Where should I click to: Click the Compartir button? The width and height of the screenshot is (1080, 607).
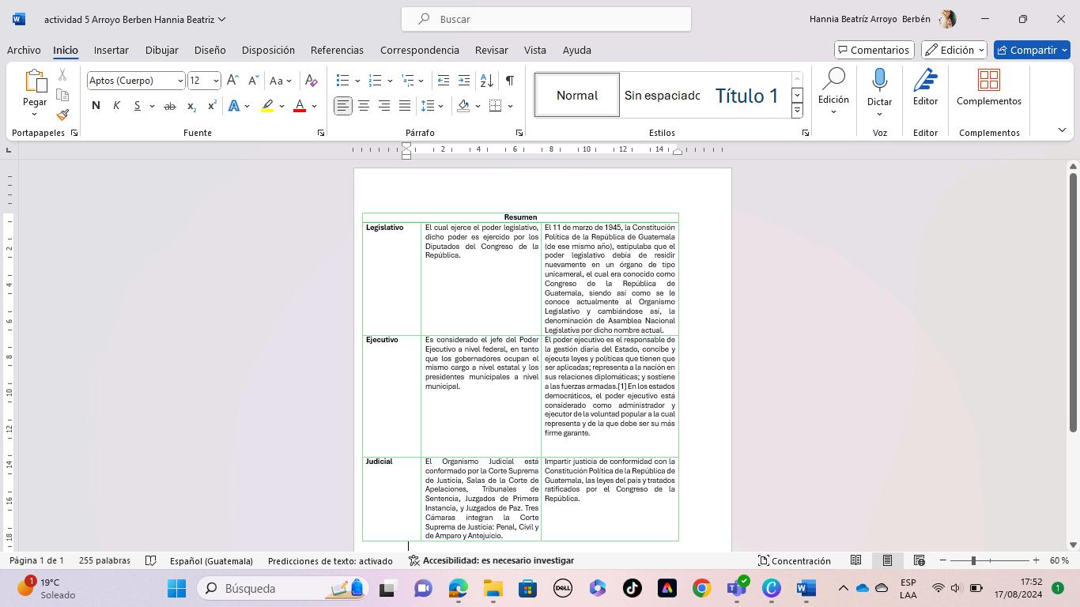(x=1032, y=50)
